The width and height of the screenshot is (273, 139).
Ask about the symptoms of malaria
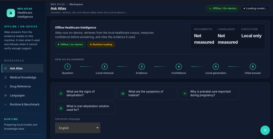coord(147,93)
